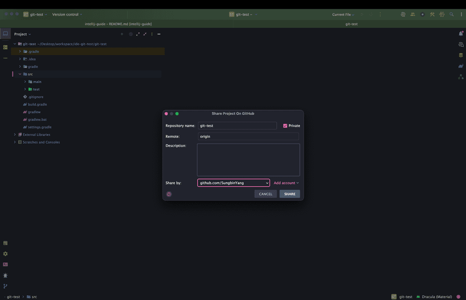The height and width of the screenshot is (300, 466).
Task: Switch to the intellij-guide README.md window tab
Action: pyautogui.click(x=118, y=24)
